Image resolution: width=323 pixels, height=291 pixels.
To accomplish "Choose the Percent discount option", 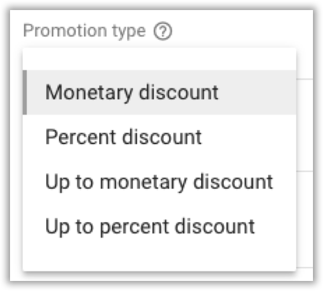I will click(x=159, y=137).
